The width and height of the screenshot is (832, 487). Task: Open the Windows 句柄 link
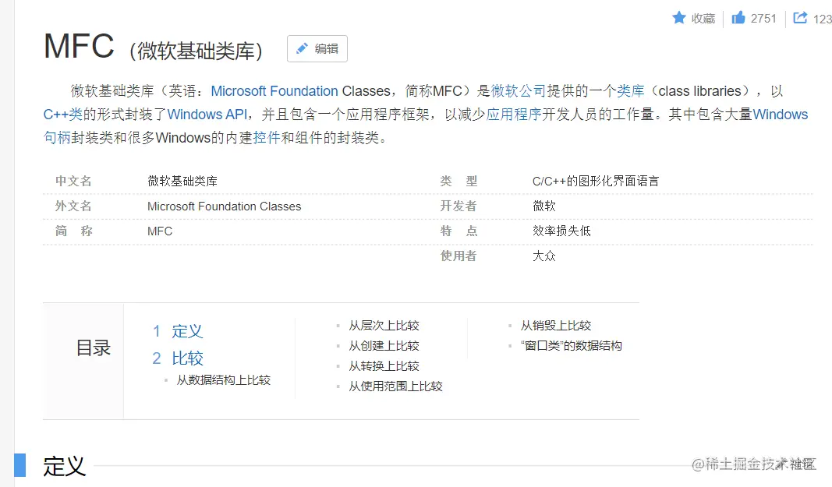pos(780,115)
